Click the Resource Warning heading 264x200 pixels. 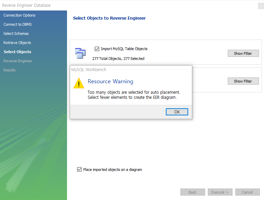(x=110, y=82)
